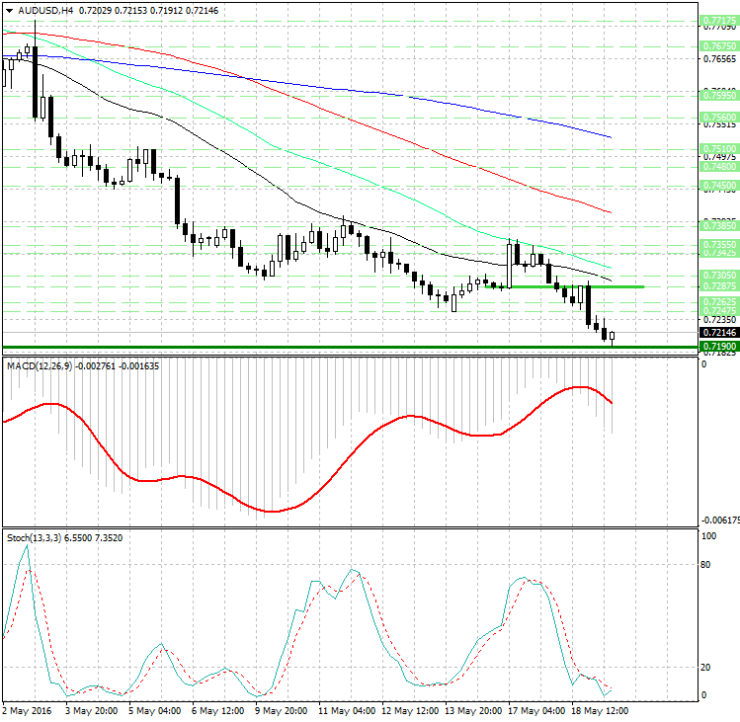The width and height of the screenshot is (740, 722).
Task: Click the 3 May 20:00 time label
Action: pos(91,711)
